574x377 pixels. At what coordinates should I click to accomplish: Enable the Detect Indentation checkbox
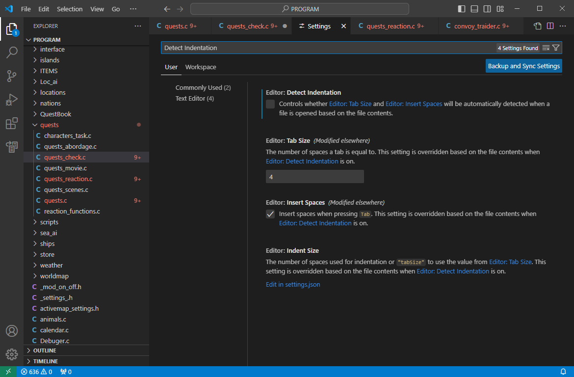click(270, 104)
